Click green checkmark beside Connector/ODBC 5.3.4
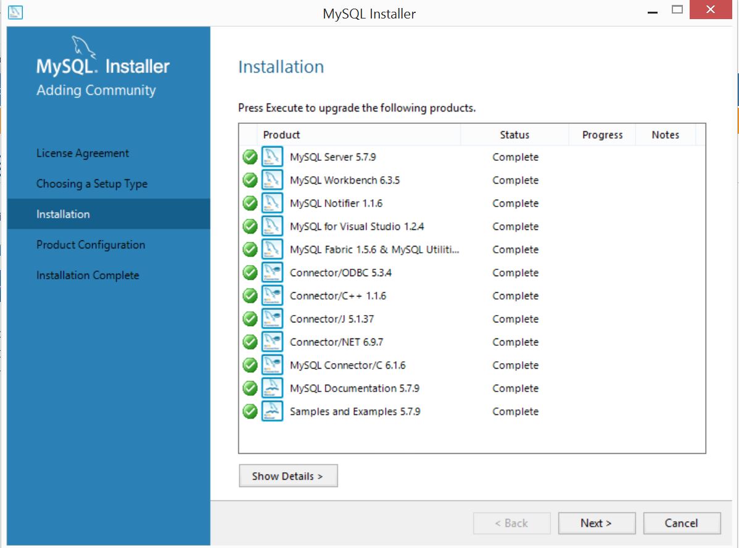Viewport: 739px width, 548px height. 250,272
